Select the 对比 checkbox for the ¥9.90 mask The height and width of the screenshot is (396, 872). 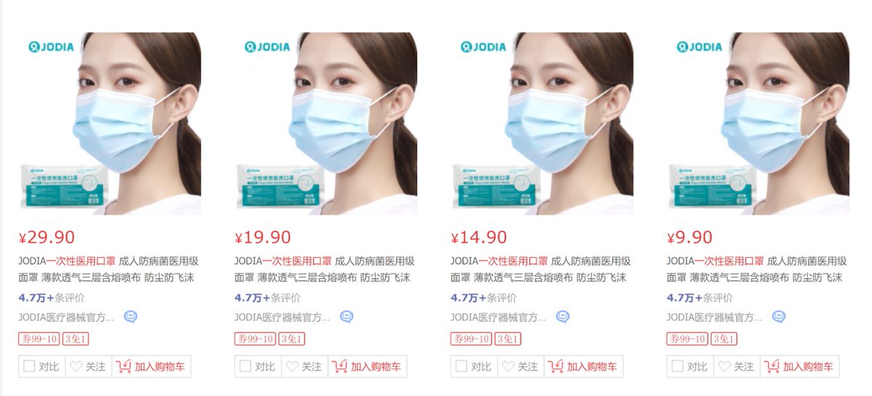pos(677,367)
